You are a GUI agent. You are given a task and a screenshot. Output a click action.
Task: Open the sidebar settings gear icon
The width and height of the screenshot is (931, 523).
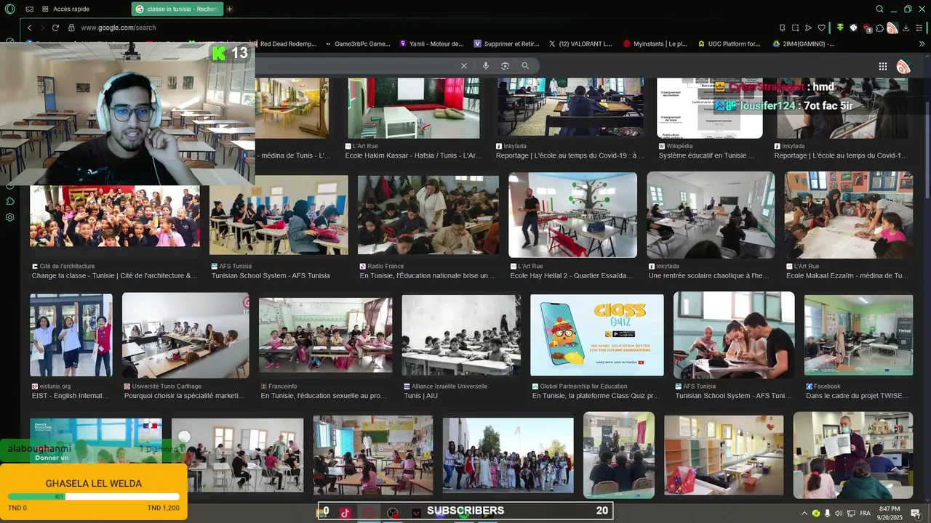(x=10, y=217)
